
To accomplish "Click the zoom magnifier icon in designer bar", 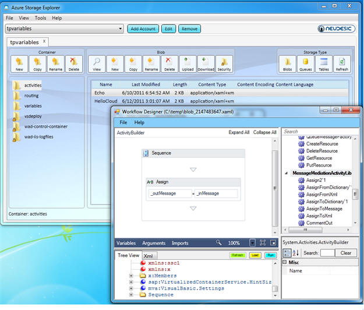I will tap(218, 242).
